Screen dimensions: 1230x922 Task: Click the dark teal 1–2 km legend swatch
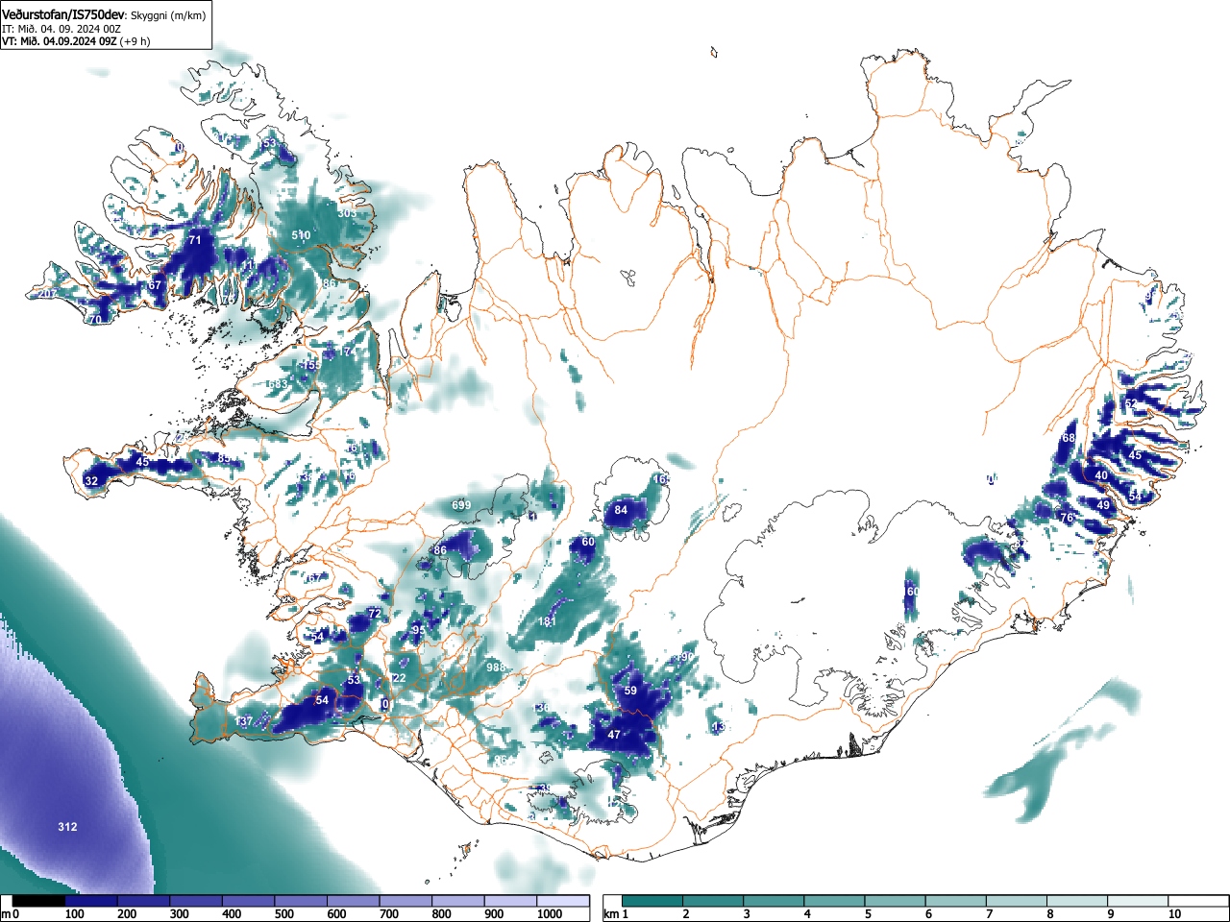[652, 901]
